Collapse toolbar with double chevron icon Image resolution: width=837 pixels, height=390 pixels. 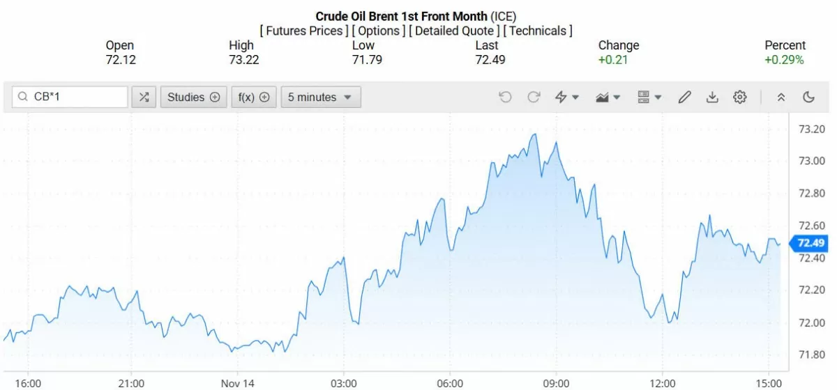tap(781, 97)
